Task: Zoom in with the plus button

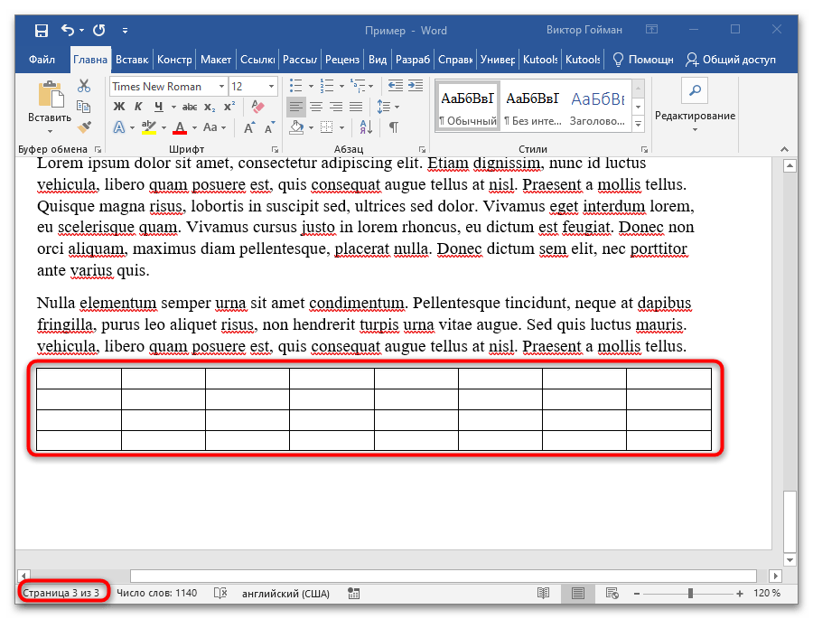Action: click(739, 593)
